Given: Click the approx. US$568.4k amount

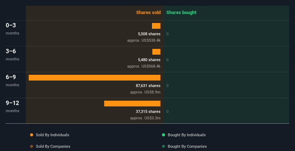Looking at the screenshot, I should point(144,66).
